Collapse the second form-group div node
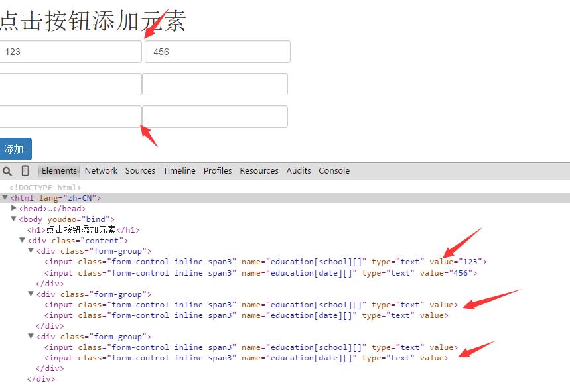 coord(31,294)
